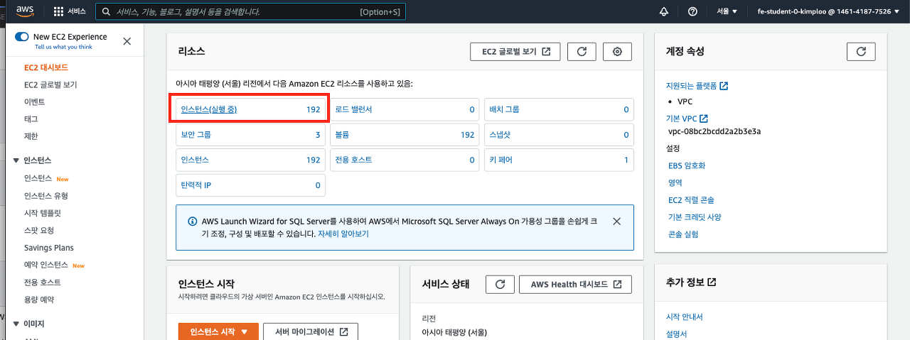Refresh the 리소스 panel
Screen dimensions: 910x340
582,51
